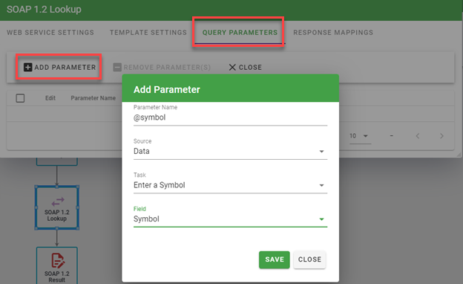
Task: Click the plus icon on Add Parameter
Action: 27,67
